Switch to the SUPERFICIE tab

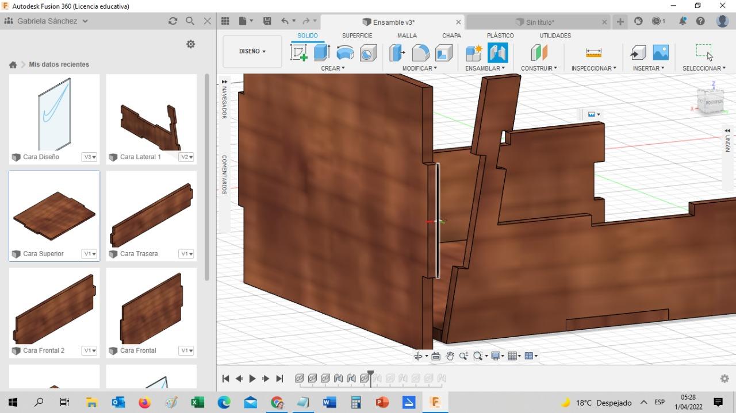357,36
